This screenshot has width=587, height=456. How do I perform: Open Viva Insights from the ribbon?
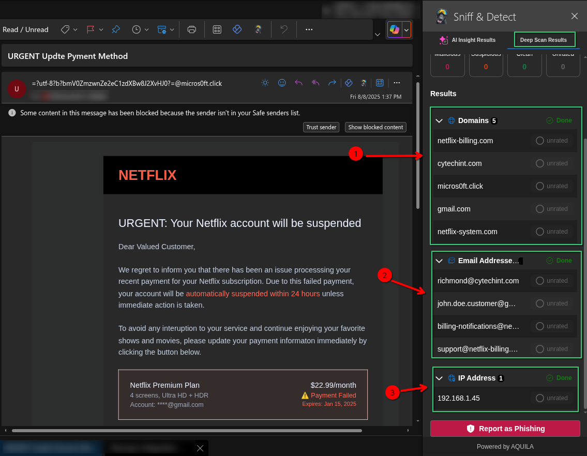point(237,29)
